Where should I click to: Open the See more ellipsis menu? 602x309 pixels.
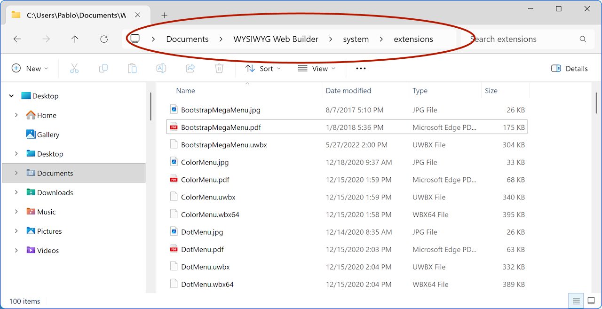click(x=361, y=69)
